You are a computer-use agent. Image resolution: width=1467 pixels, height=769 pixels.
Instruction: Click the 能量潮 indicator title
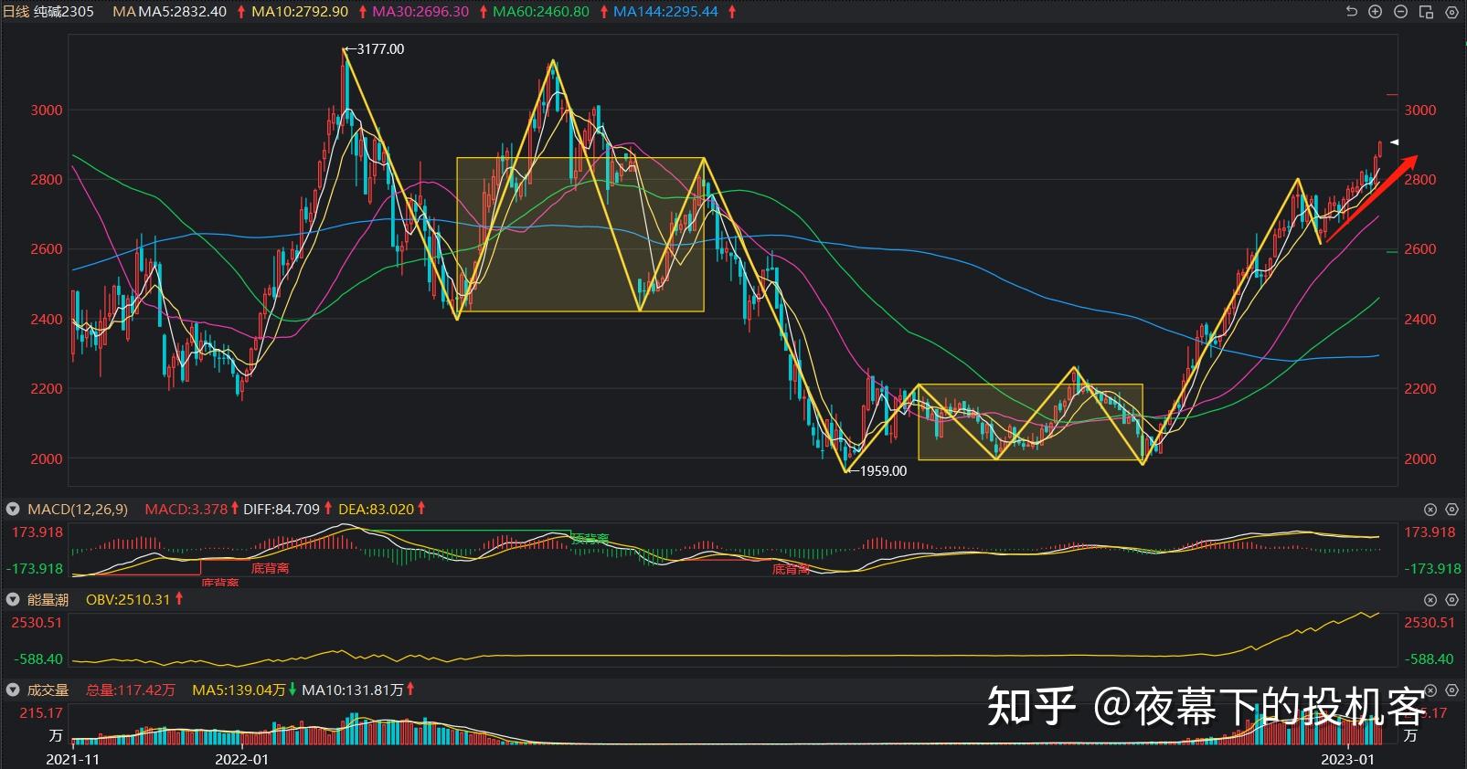48,600
